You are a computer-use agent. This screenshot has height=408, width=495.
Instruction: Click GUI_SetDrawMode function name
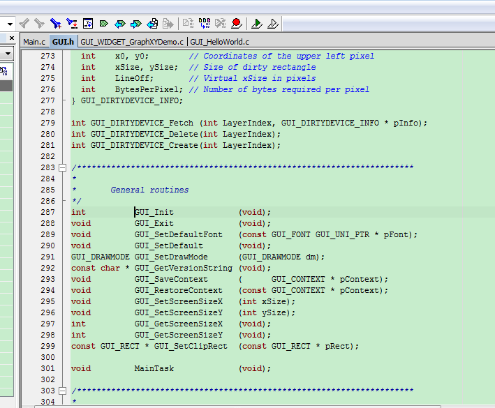pos(171,257)
